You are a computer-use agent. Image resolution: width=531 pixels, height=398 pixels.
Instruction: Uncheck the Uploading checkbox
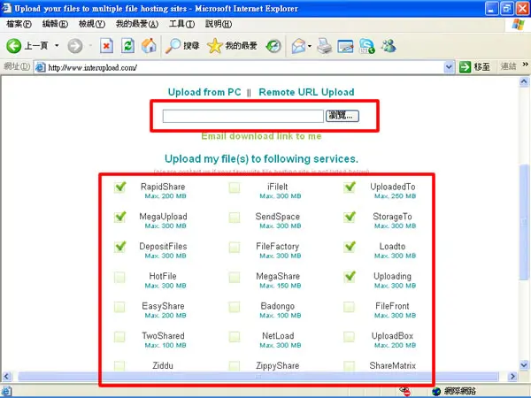[350, 277]
